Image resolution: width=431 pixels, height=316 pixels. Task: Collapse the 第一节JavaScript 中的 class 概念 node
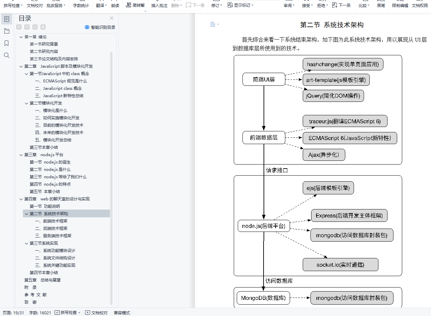click(26, 74)
